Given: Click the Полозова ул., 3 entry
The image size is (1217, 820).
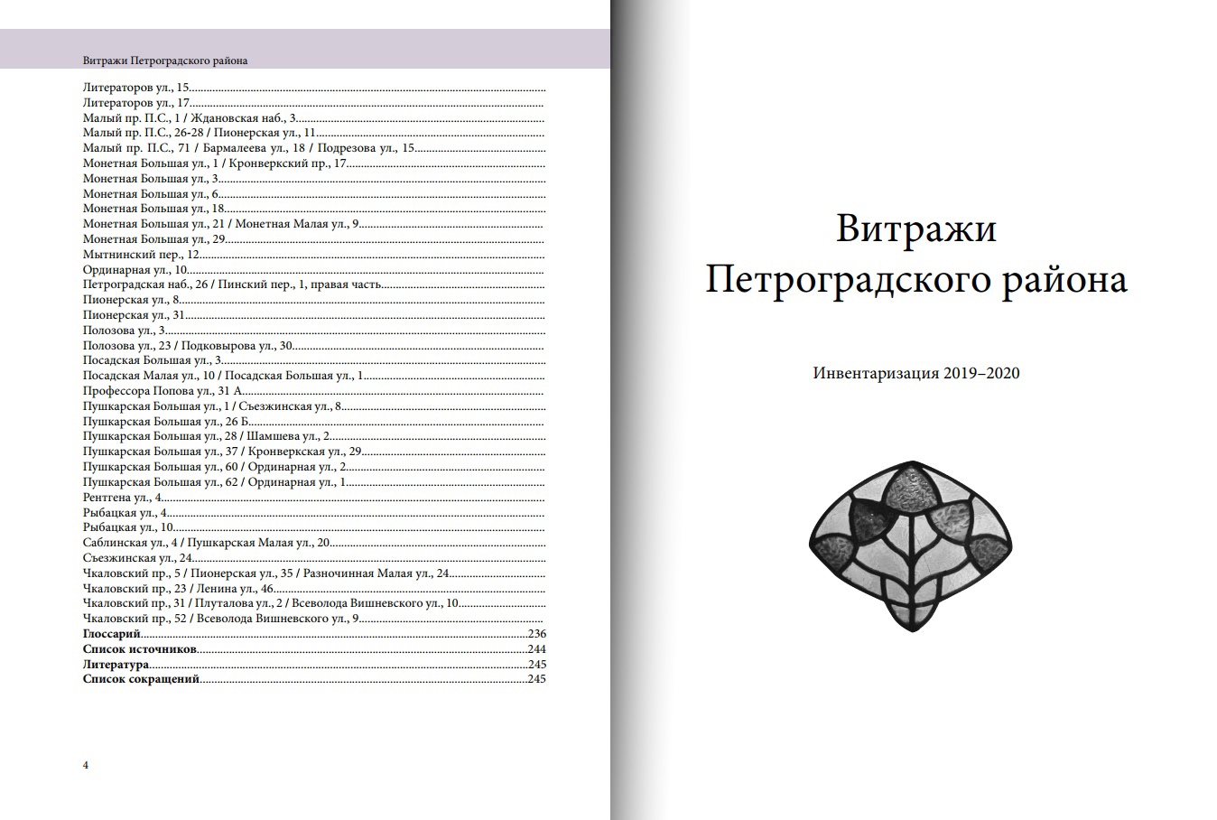Looking at the screenshot, I should click(124, 331).
